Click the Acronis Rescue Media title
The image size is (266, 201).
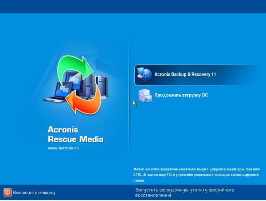[x=76, y=134]
